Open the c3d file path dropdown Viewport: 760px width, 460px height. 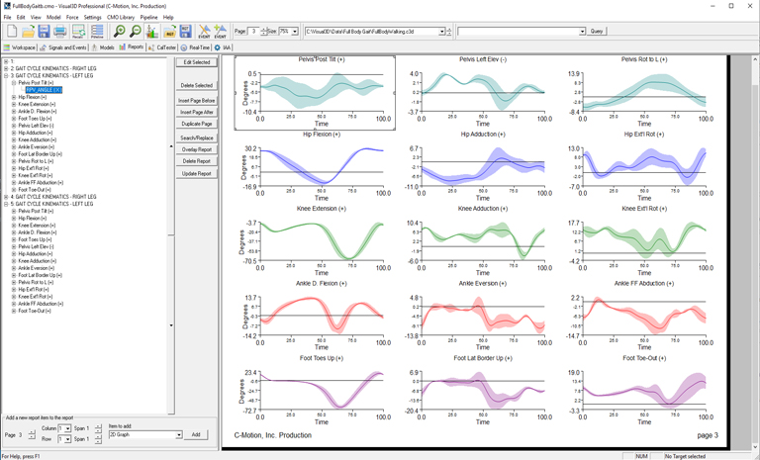click(x=442, y=32)
